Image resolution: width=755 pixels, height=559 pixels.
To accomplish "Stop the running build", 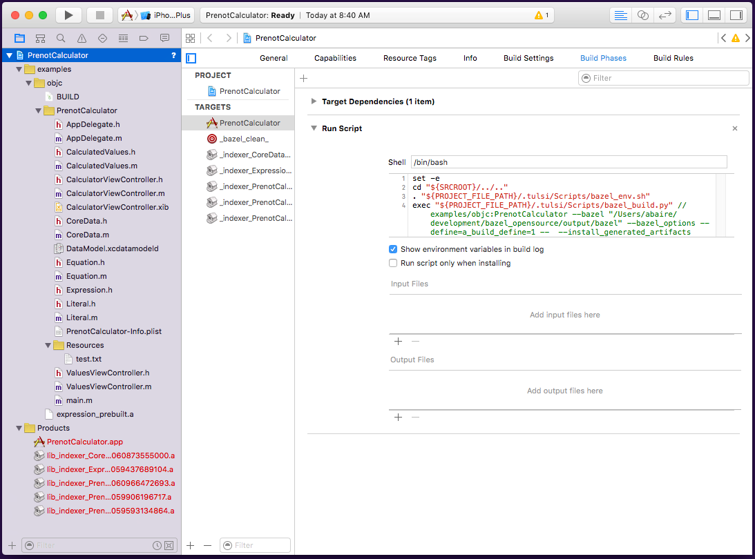I will [99, 15].
